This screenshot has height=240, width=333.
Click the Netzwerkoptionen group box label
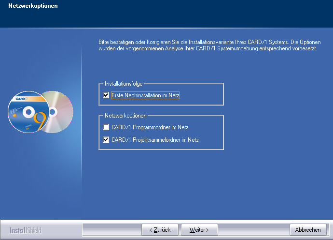pos(125,116)
